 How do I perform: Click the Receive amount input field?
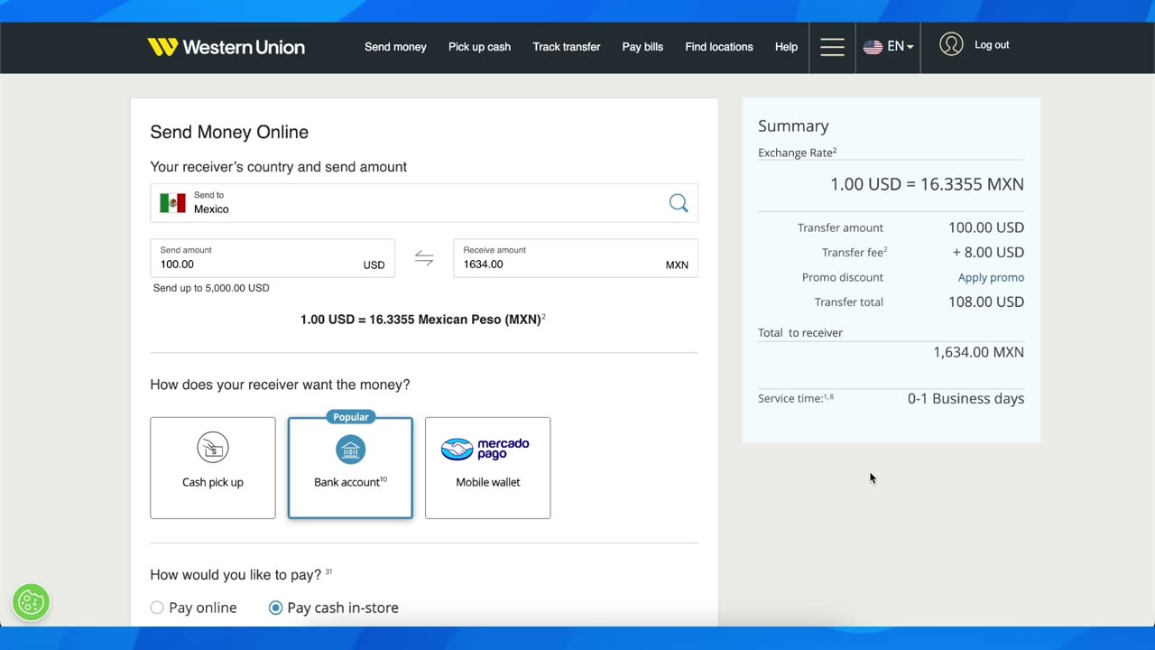[576, 258]
